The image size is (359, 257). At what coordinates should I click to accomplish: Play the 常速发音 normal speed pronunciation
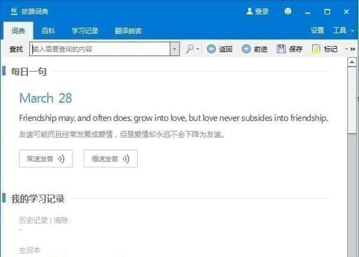46,158
